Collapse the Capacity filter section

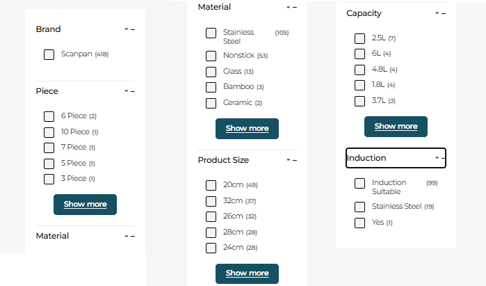[441, 13]
